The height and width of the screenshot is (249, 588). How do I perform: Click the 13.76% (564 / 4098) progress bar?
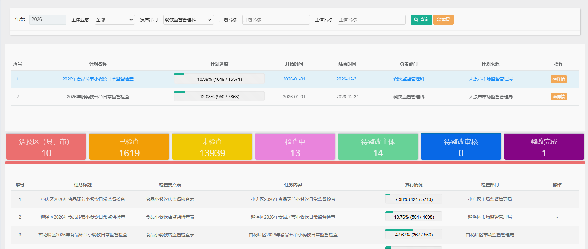click(414, 217)
